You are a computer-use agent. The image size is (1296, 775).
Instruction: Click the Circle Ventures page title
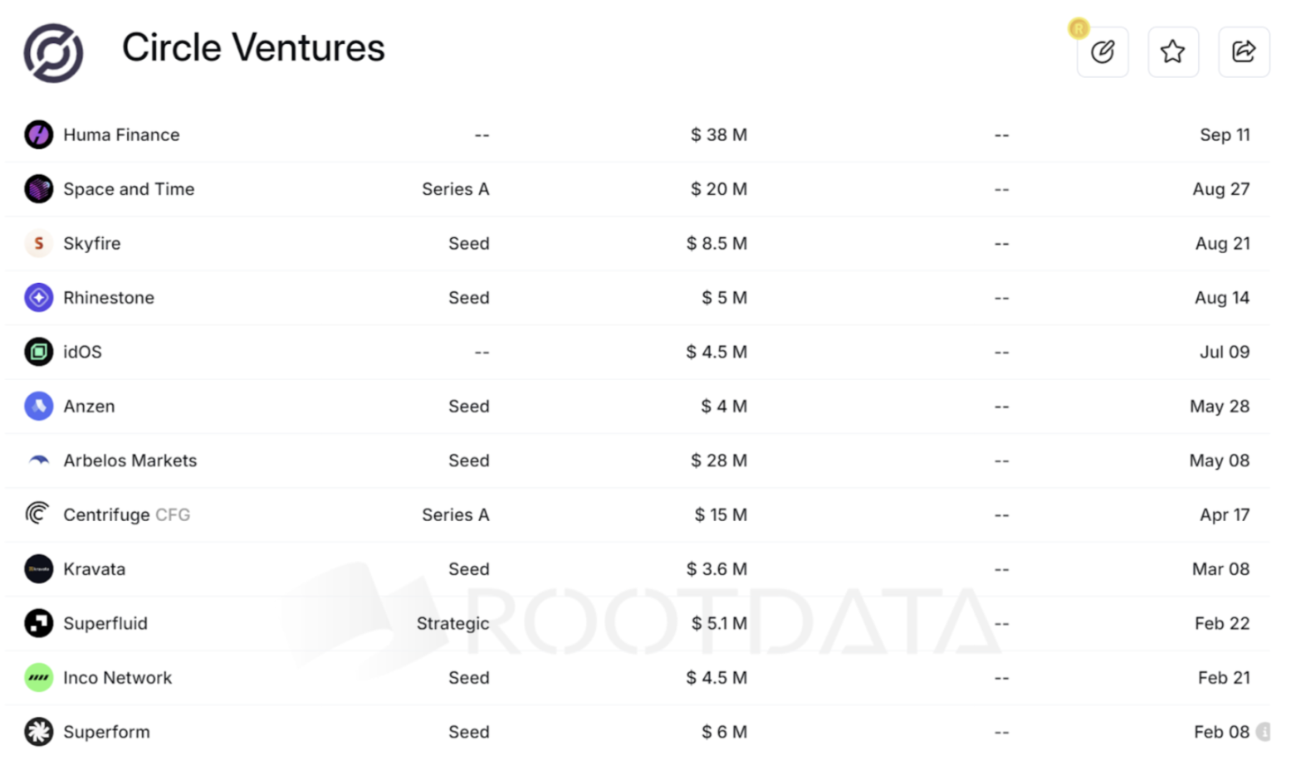point(253,48)
